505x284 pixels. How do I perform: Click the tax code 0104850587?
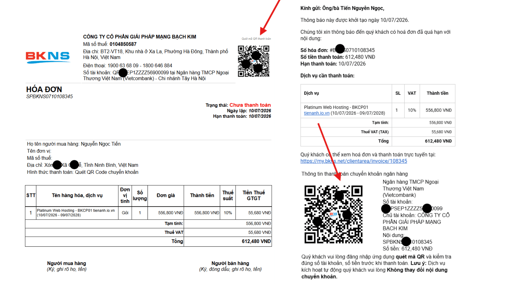[123, 44]
